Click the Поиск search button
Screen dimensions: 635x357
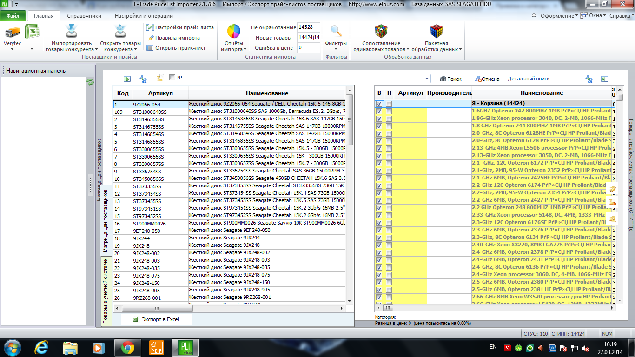pos(451,79)
